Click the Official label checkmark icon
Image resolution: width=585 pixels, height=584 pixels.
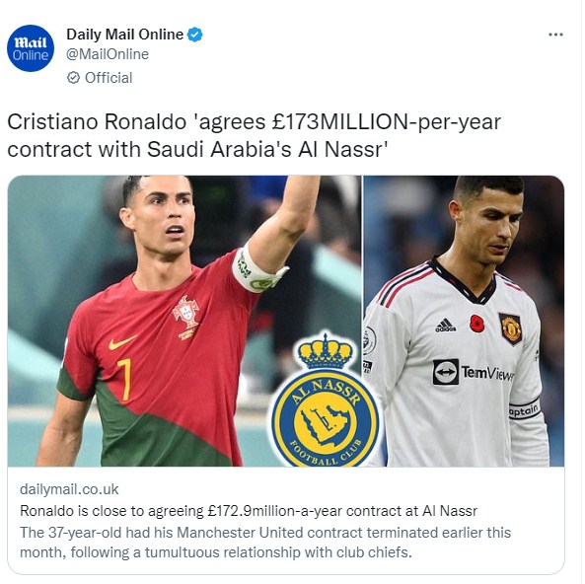(x=74, y=78)
